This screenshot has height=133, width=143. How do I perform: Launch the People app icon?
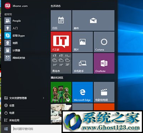pyautogui.click(x=8, y=21)
